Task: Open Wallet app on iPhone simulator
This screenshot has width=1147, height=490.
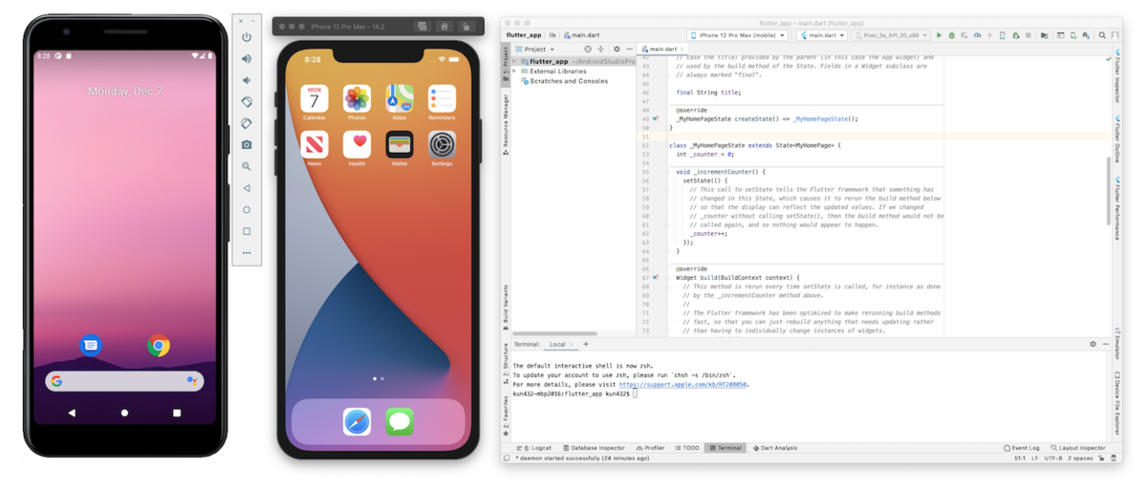Action: [400, 144]
